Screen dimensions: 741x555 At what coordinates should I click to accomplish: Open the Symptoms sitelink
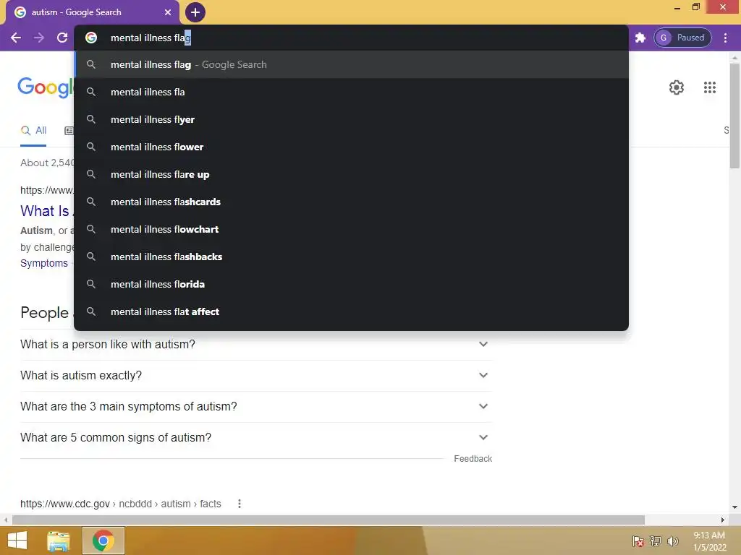pyautogui.click(x=44, y=263)
